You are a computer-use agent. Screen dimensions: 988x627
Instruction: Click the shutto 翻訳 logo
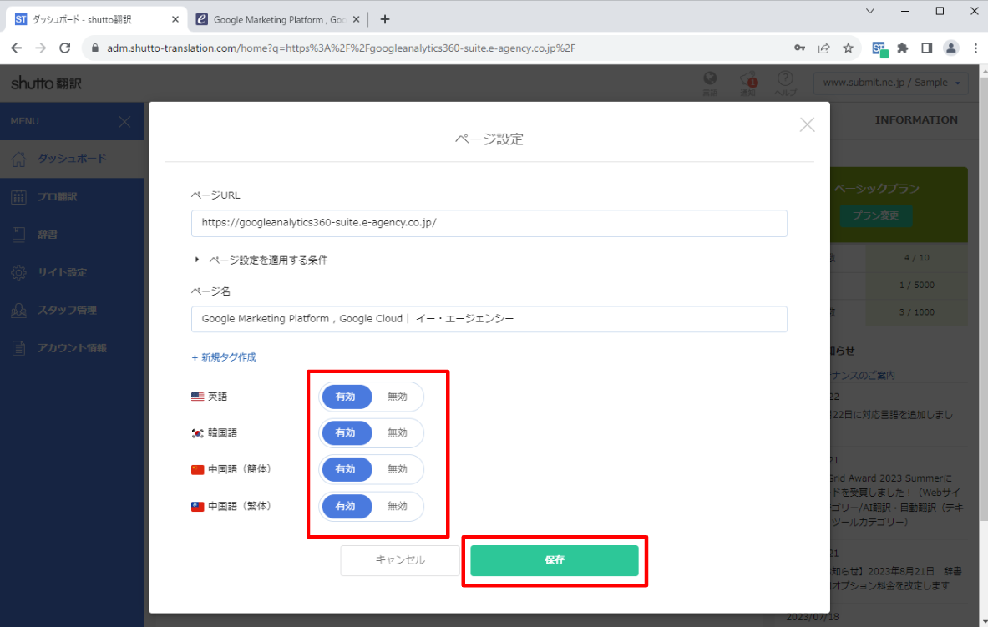(47, 83)
